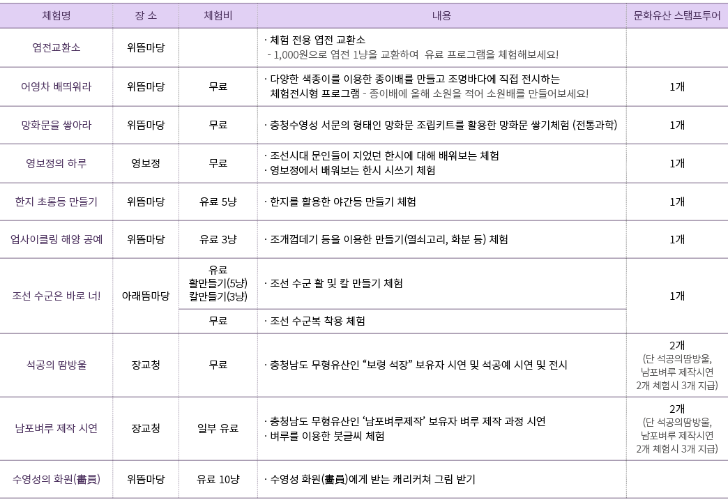Click '위뜸마당' in the 엽전교환소 row
Viewport: 728px width, 500px height.
146,47
